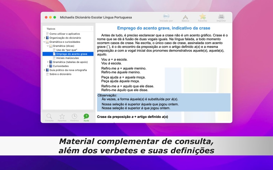Image resolution: width=273 pixels, height=170 pixels.
Task: Click page icon beside 'Emprego do acento grave'
Action: click(54, 54)
